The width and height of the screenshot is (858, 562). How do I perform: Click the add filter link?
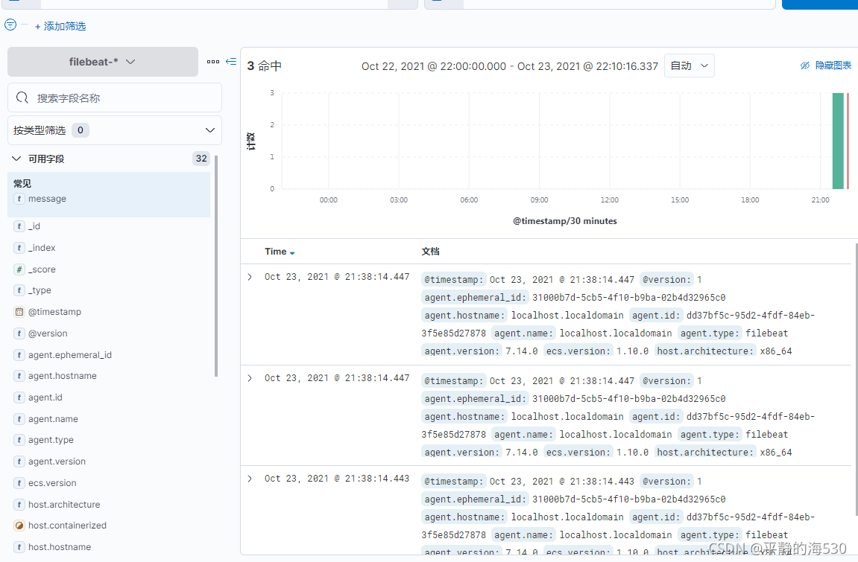pos(60,26)
